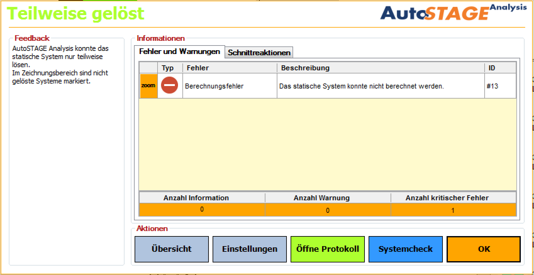Click the Feedback message text

pos(60,65)
